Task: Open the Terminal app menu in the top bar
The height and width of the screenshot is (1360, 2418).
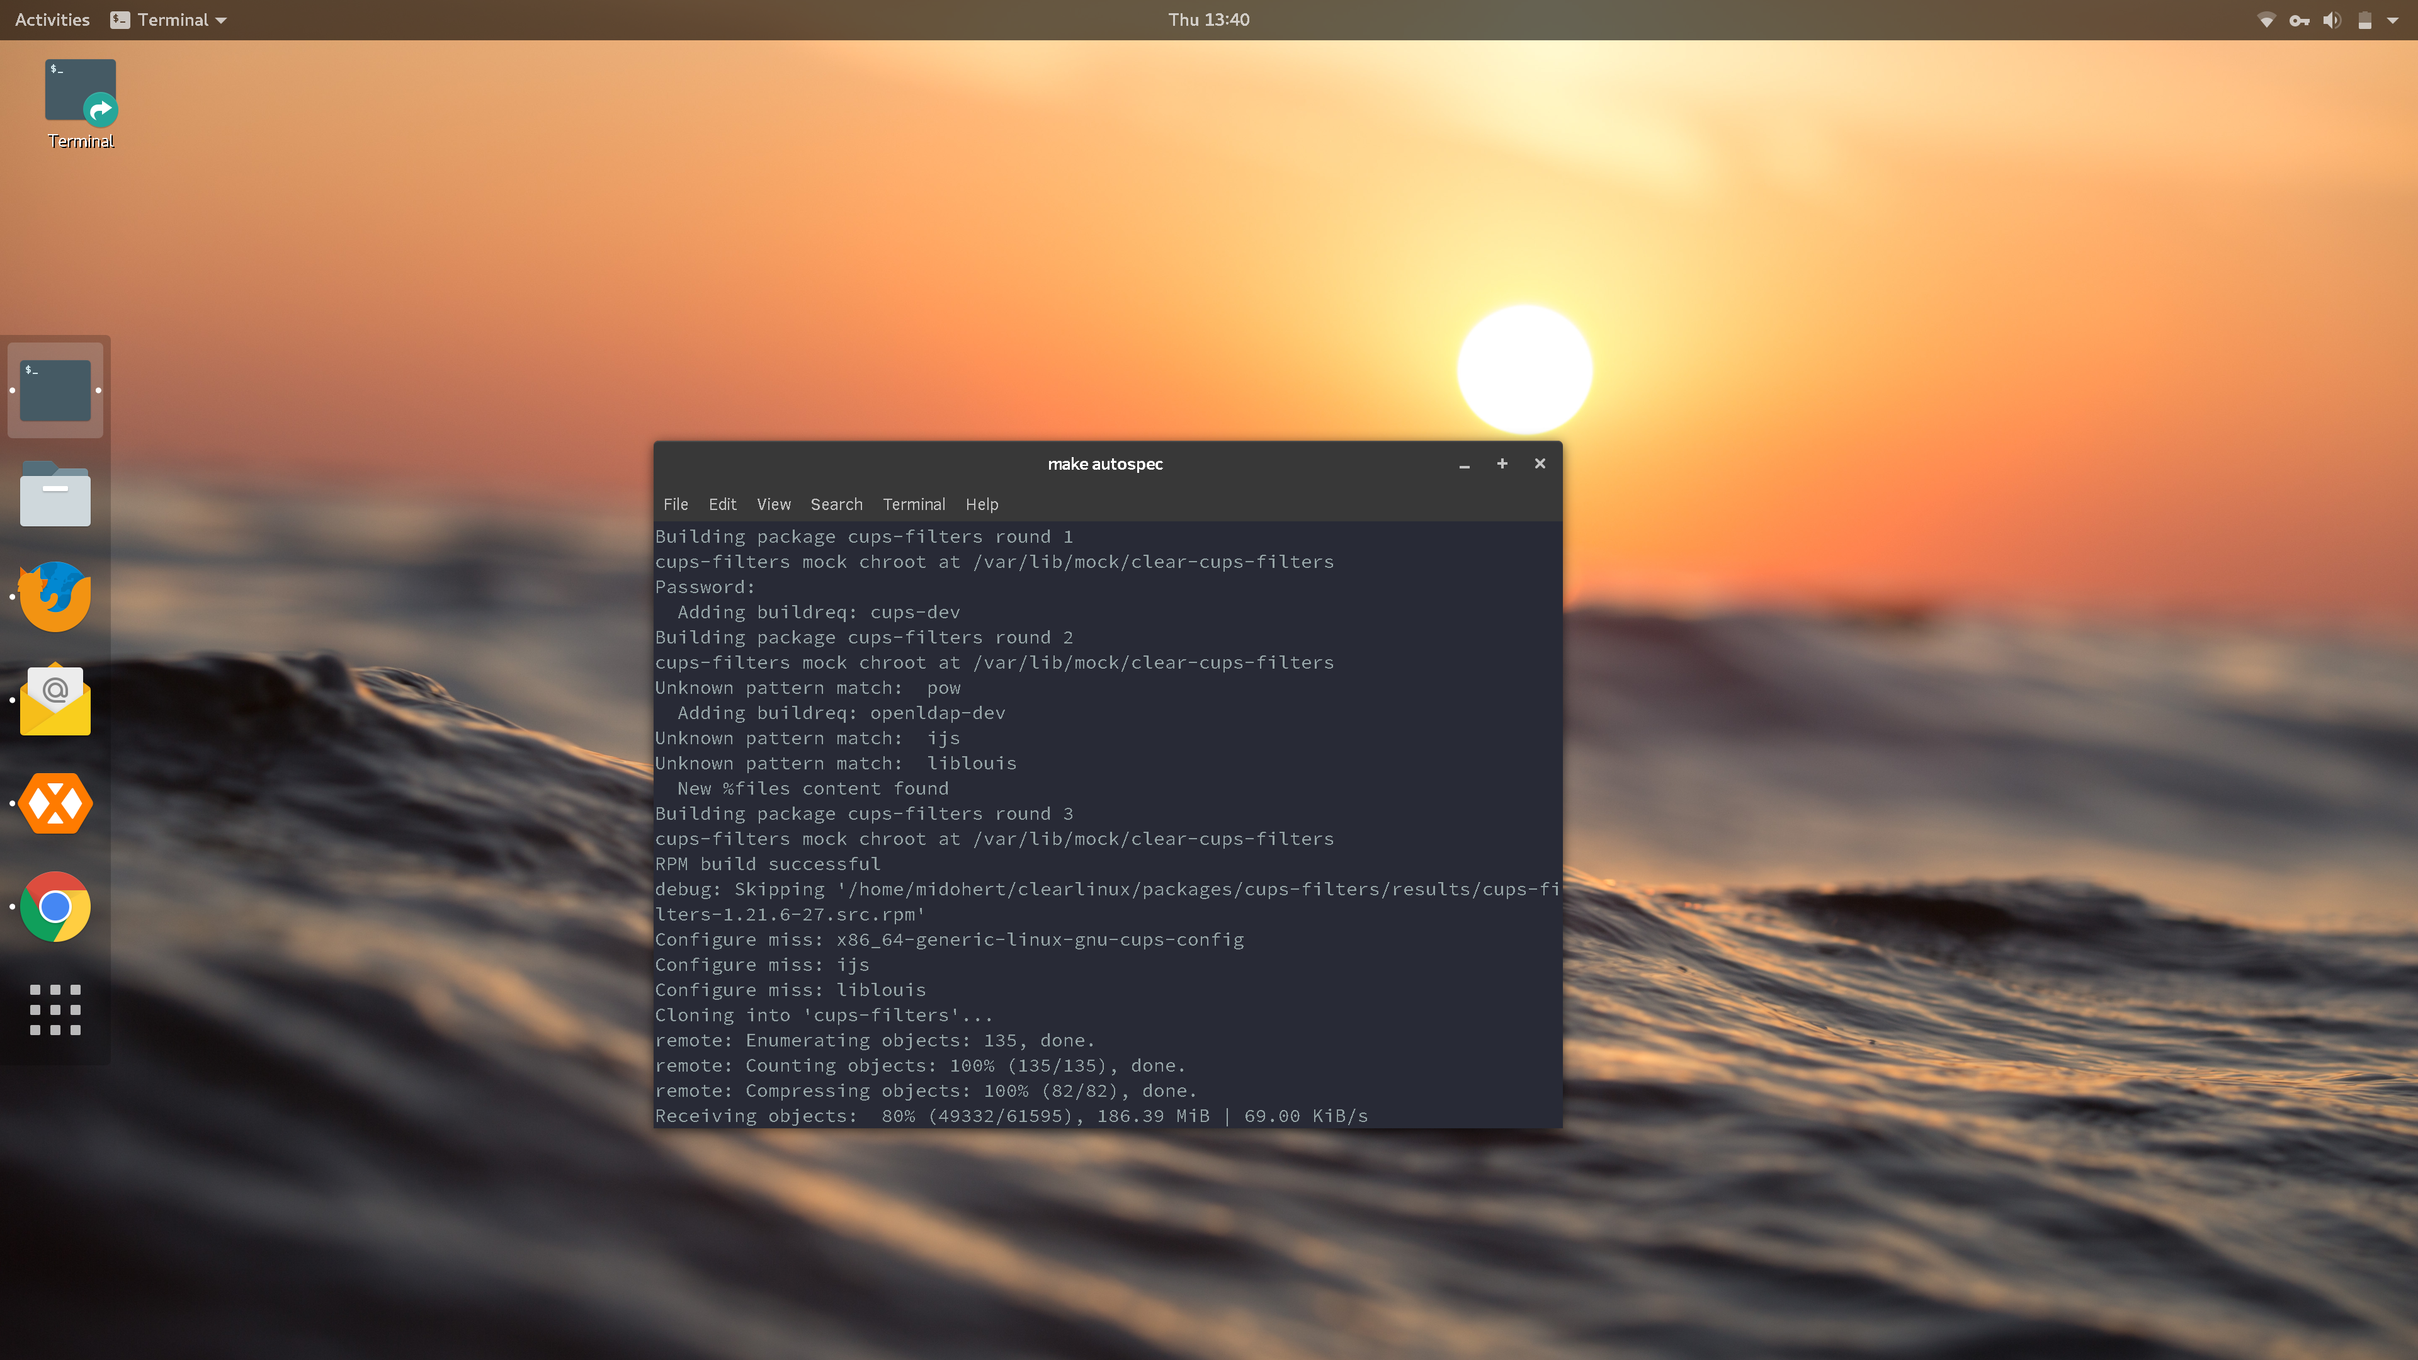Action: (x=169, y=20)
